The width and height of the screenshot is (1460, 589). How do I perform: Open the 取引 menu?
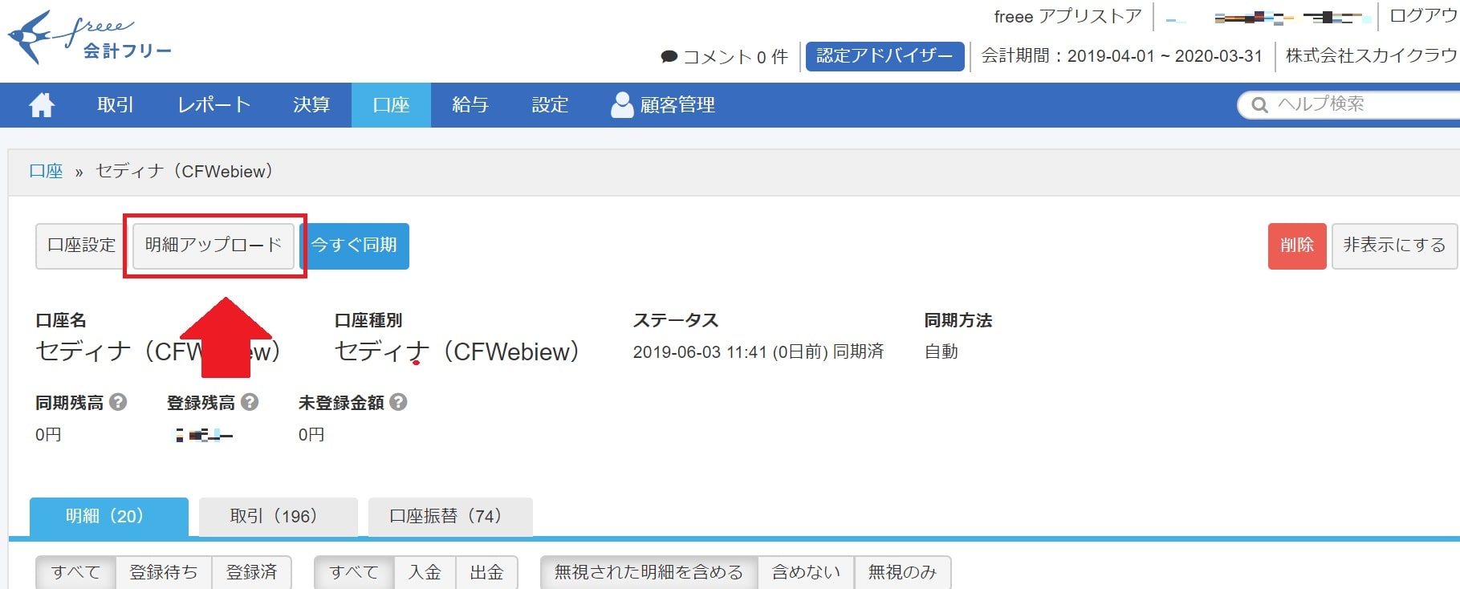pos(116,105)
